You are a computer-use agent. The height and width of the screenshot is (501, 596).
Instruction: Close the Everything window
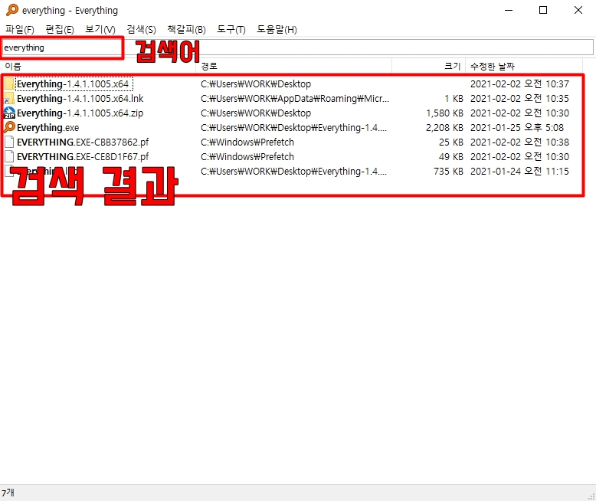(x=578, y=10)
